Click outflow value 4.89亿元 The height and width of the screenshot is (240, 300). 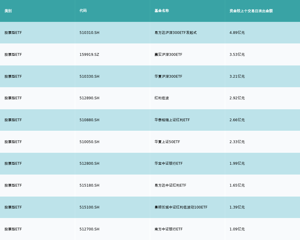[237, 33]
